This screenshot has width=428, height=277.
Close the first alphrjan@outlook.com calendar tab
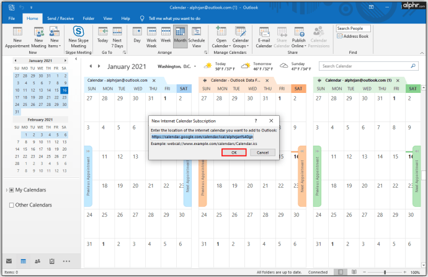[154, 81]
